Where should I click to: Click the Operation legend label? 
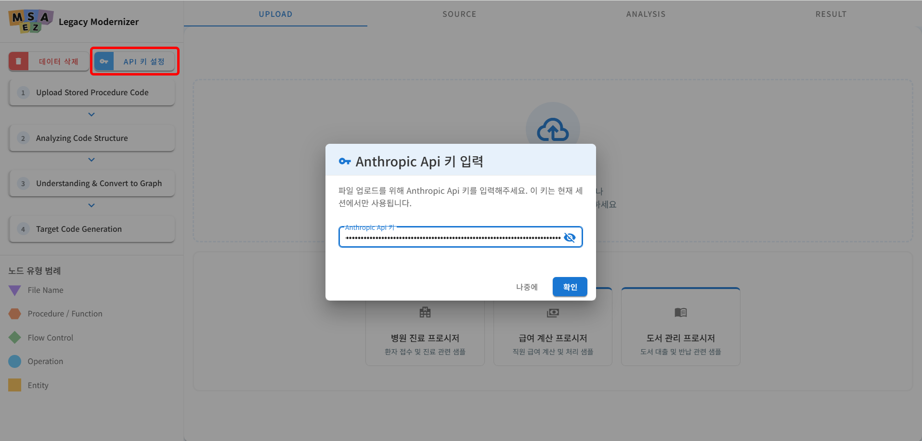(45, 362)
